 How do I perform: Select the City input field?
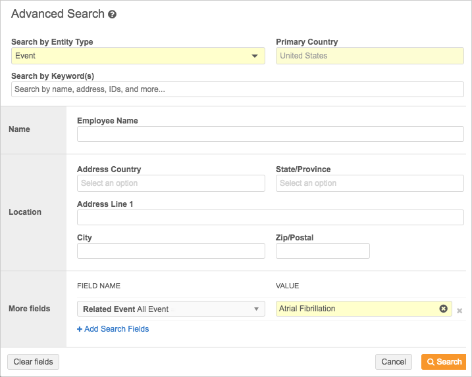coord(170,251)
